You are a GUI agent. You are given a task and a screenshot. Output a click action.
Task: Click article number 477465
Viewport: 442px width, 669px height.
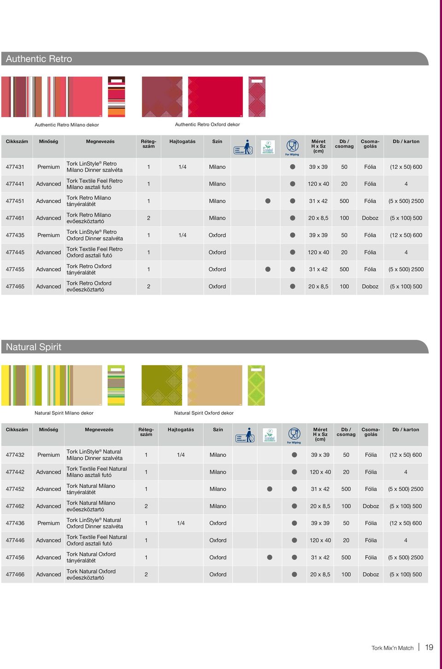[15, 286]
